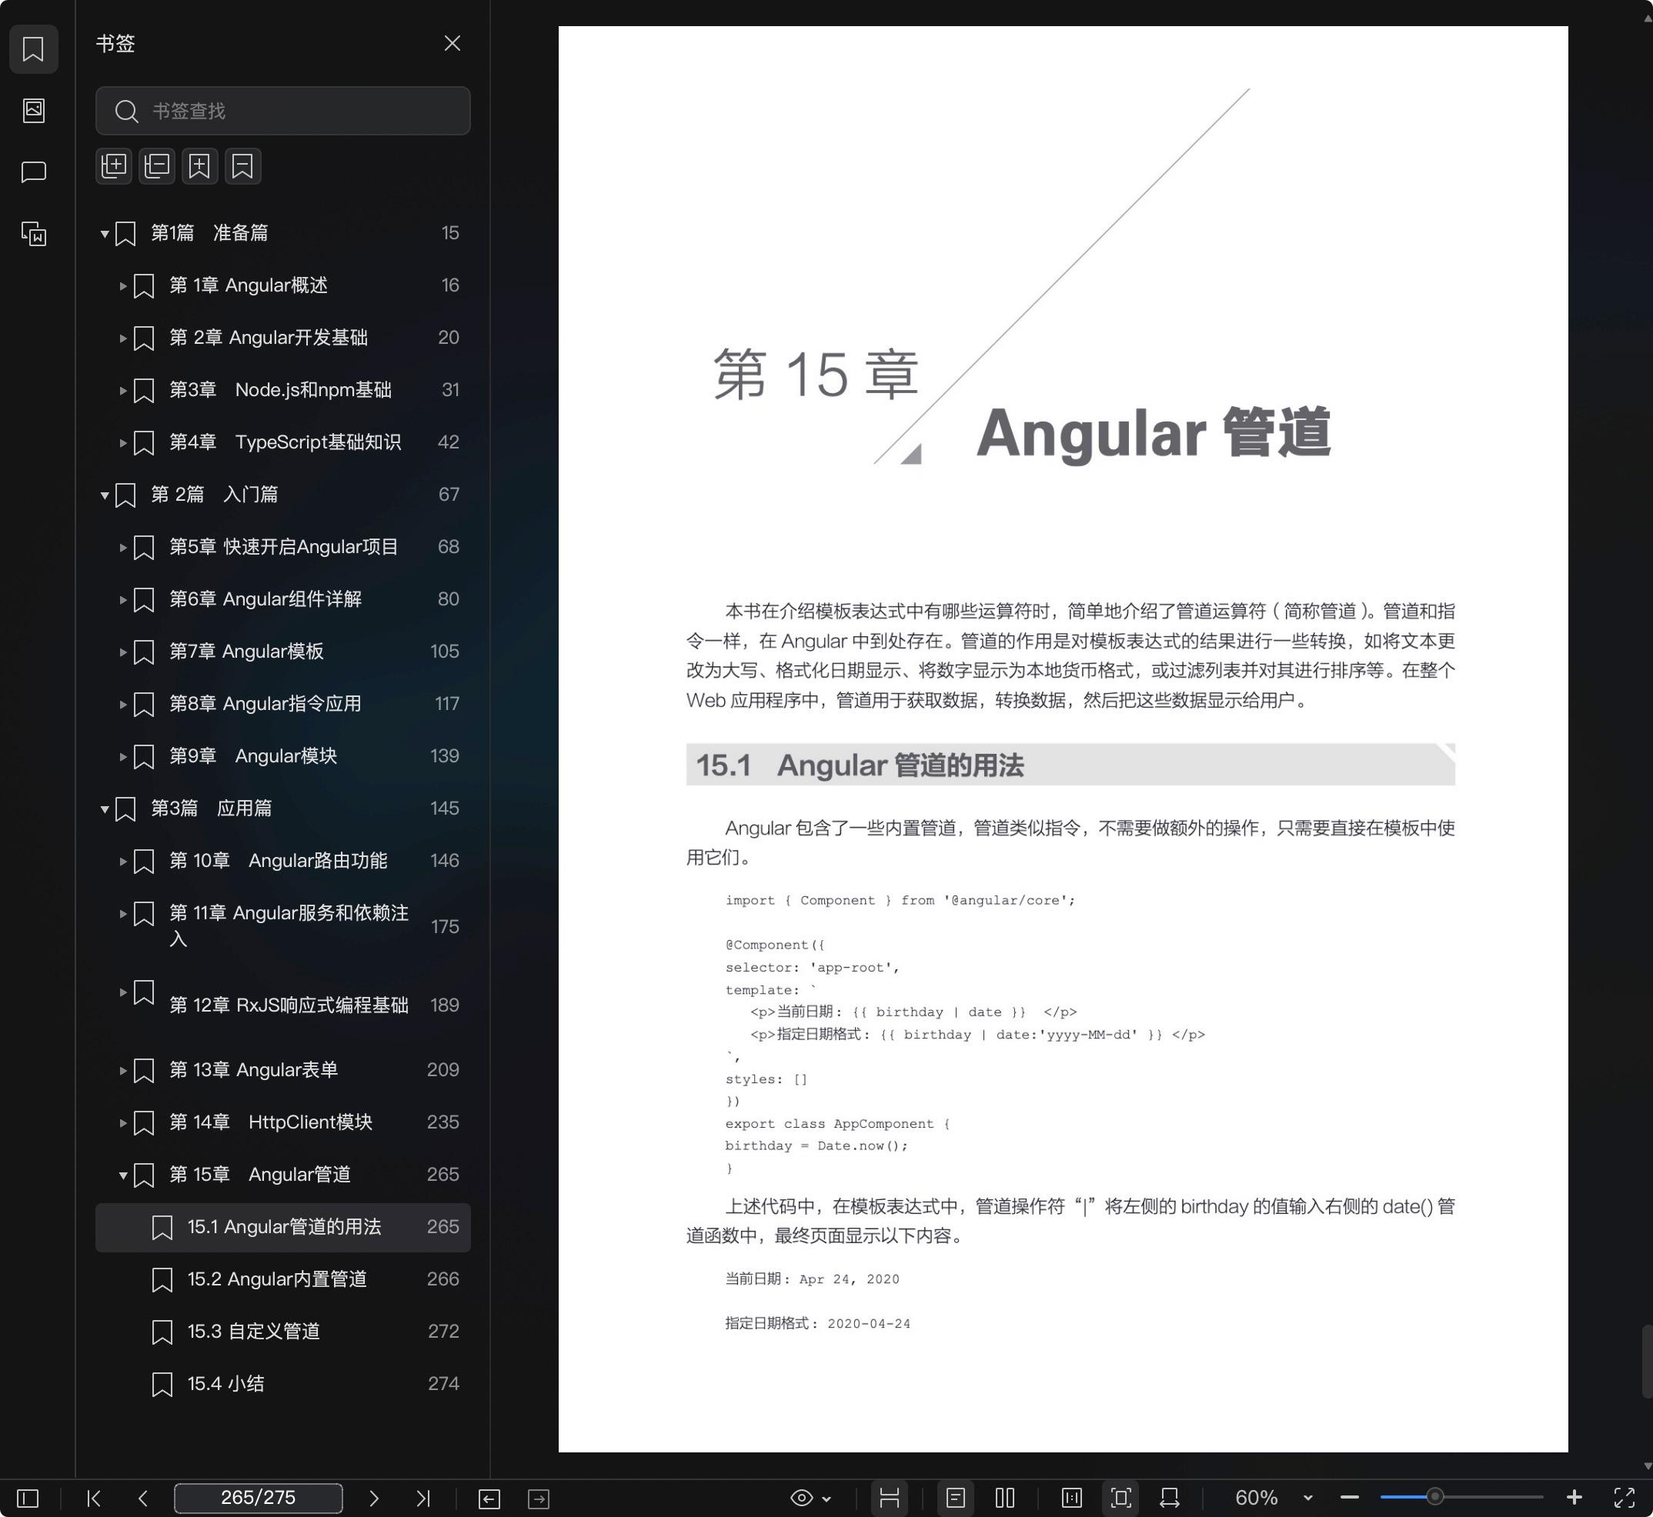
Task: Jump to the first page
Action: (94, 1498)
